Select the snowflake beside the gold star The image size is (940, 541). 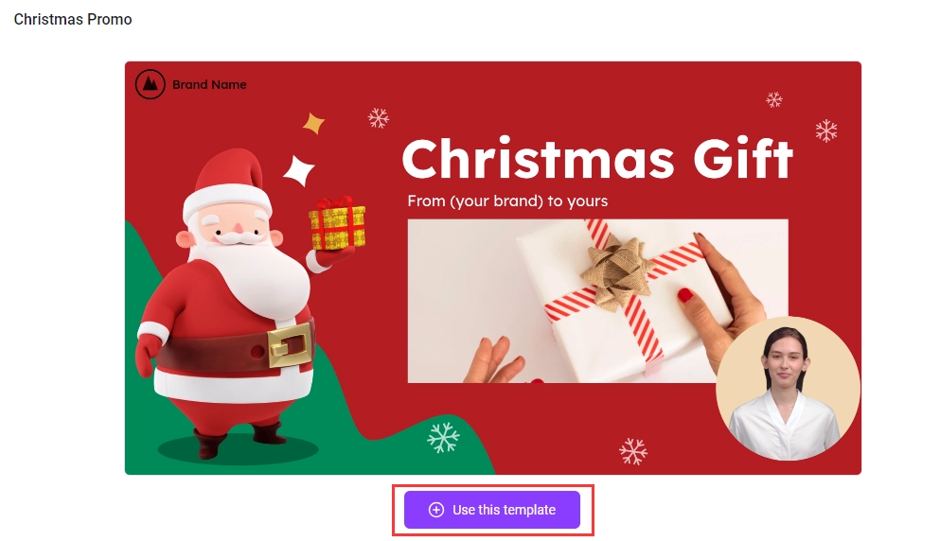379,118
